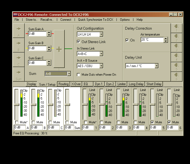This screenshot has width=190, height=164.
Task: Mute input channel A
Action: [x=17, y=122]
